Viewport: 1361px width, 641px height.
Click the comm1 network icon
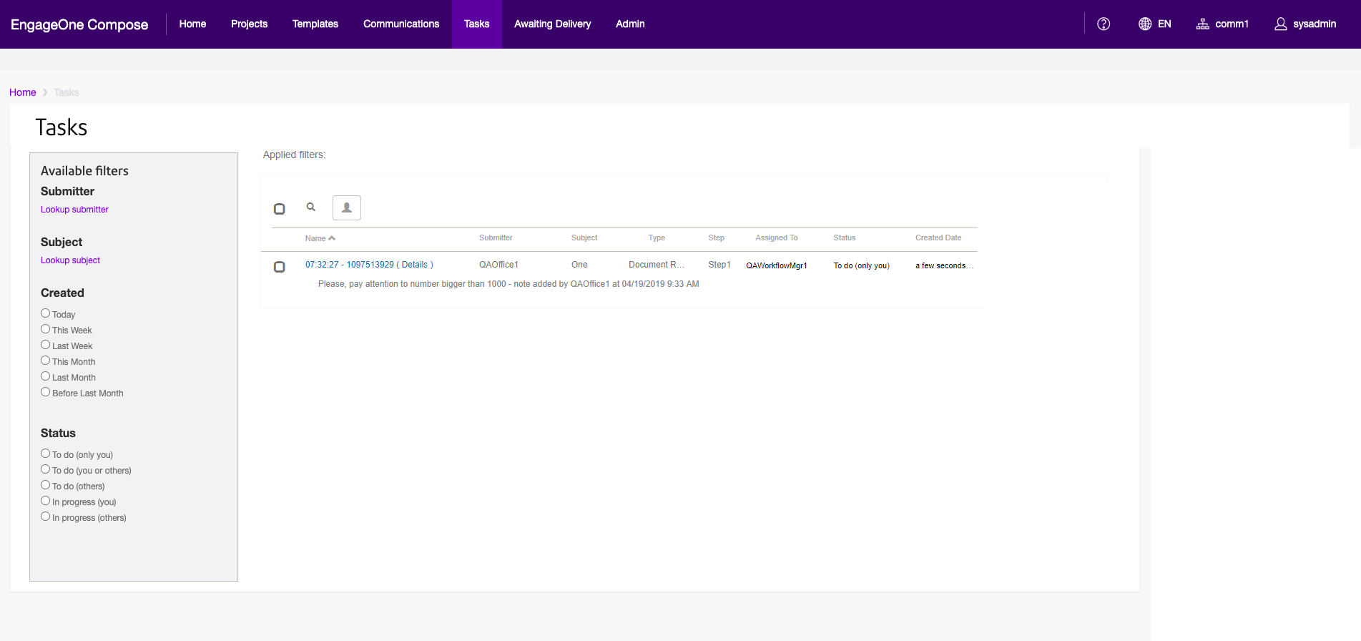(1203, 24)
